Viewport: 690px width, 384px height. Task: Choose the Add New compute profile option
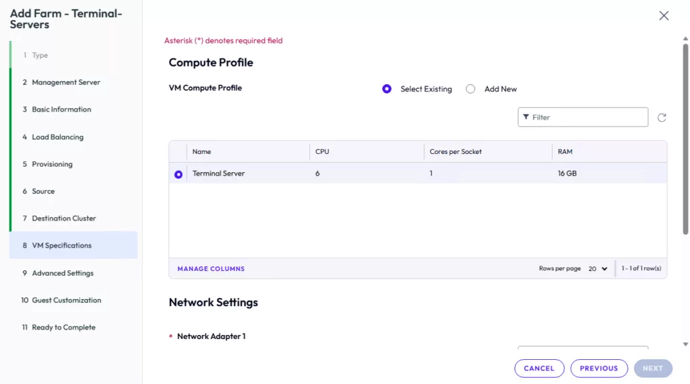click(471, 89)
